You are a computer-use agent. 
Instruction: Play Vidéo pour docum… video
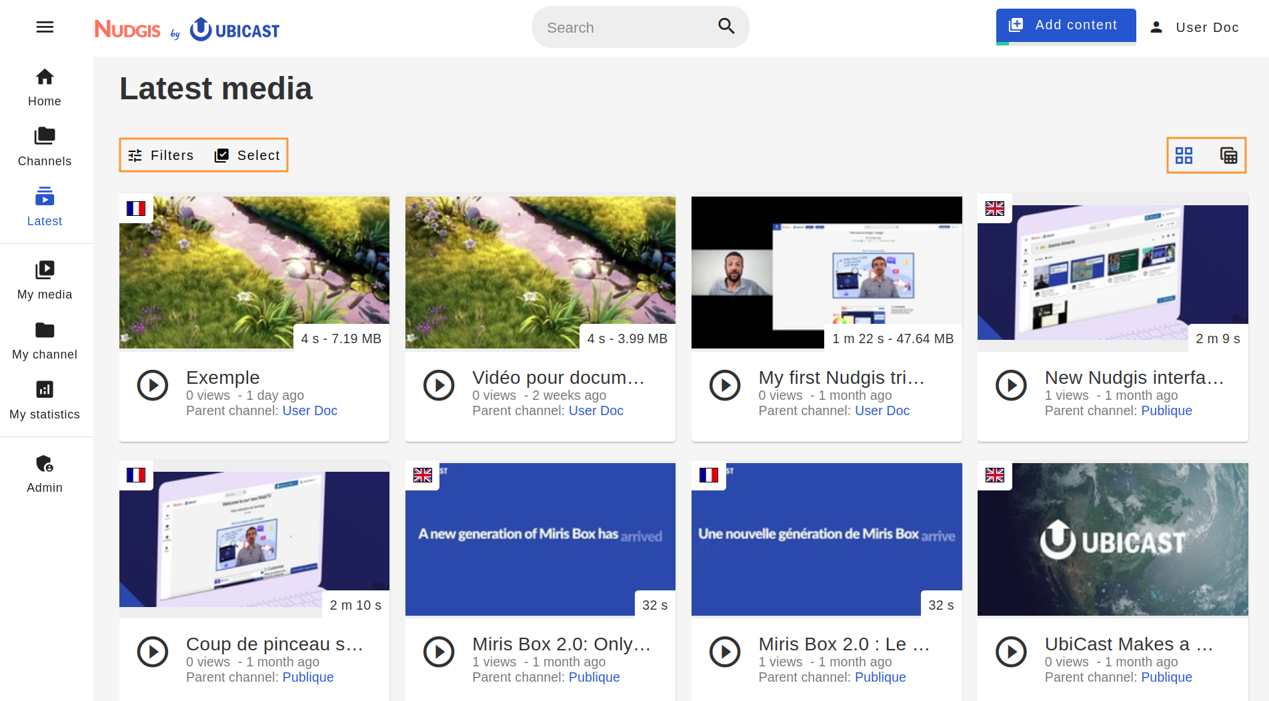[439, 385]
